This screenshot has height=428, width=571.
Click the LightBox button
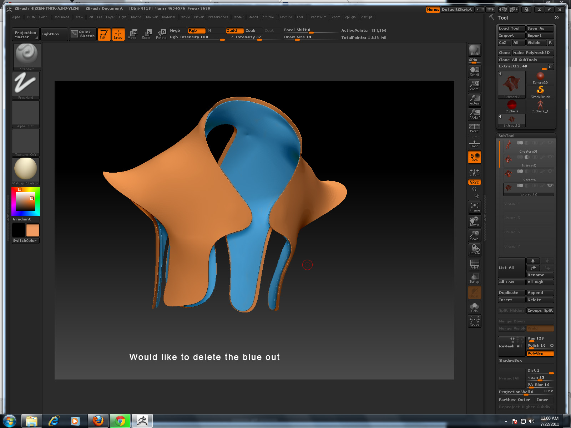[x=54, y=34]
